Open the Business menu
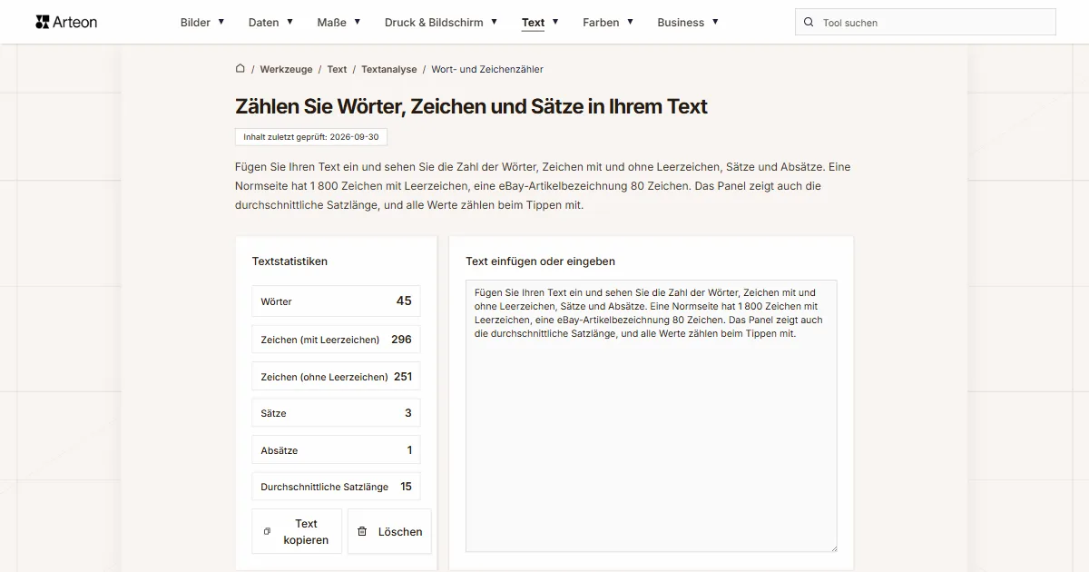This screenshot has width=1089, height=572. [x=688, y=22]
